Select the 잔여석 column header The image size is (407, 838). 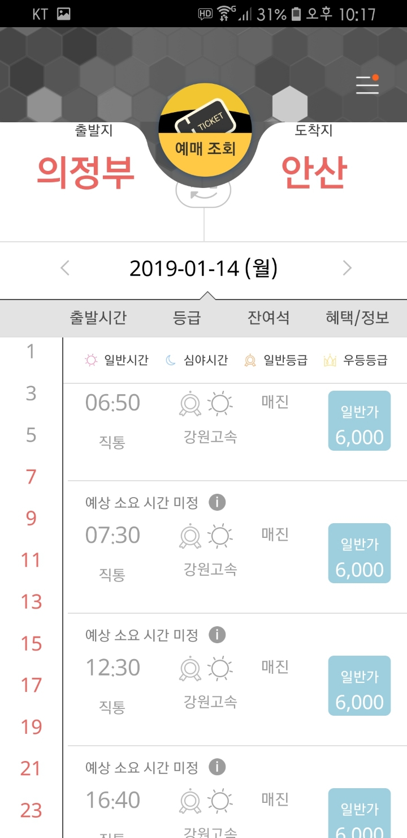[269, 318]
